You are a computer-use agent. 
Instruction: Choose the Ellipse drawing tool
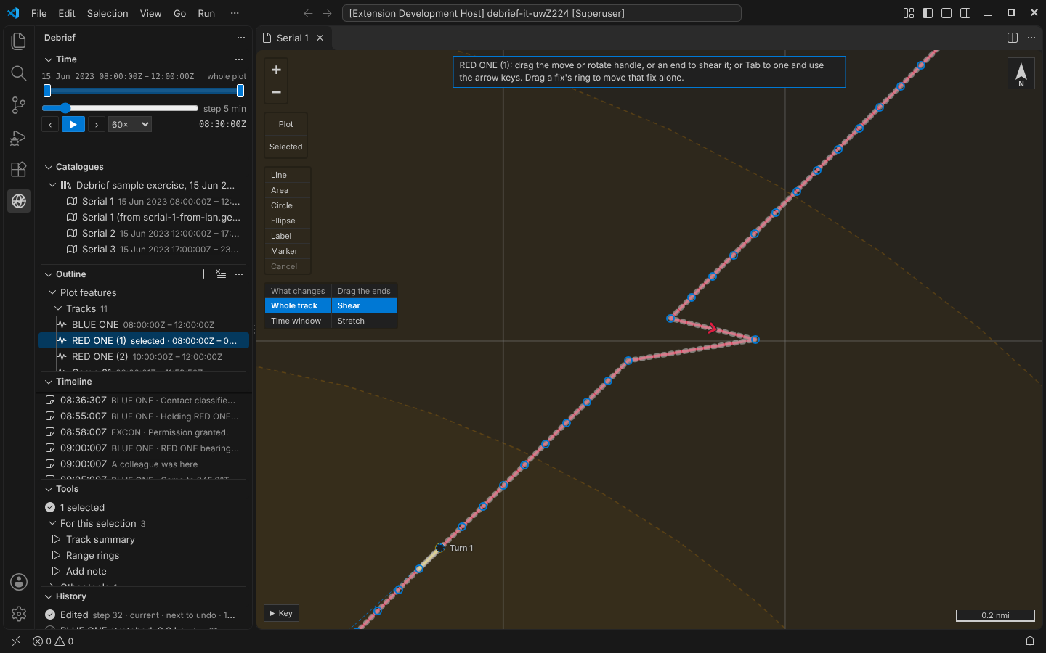tap(288, 221)
